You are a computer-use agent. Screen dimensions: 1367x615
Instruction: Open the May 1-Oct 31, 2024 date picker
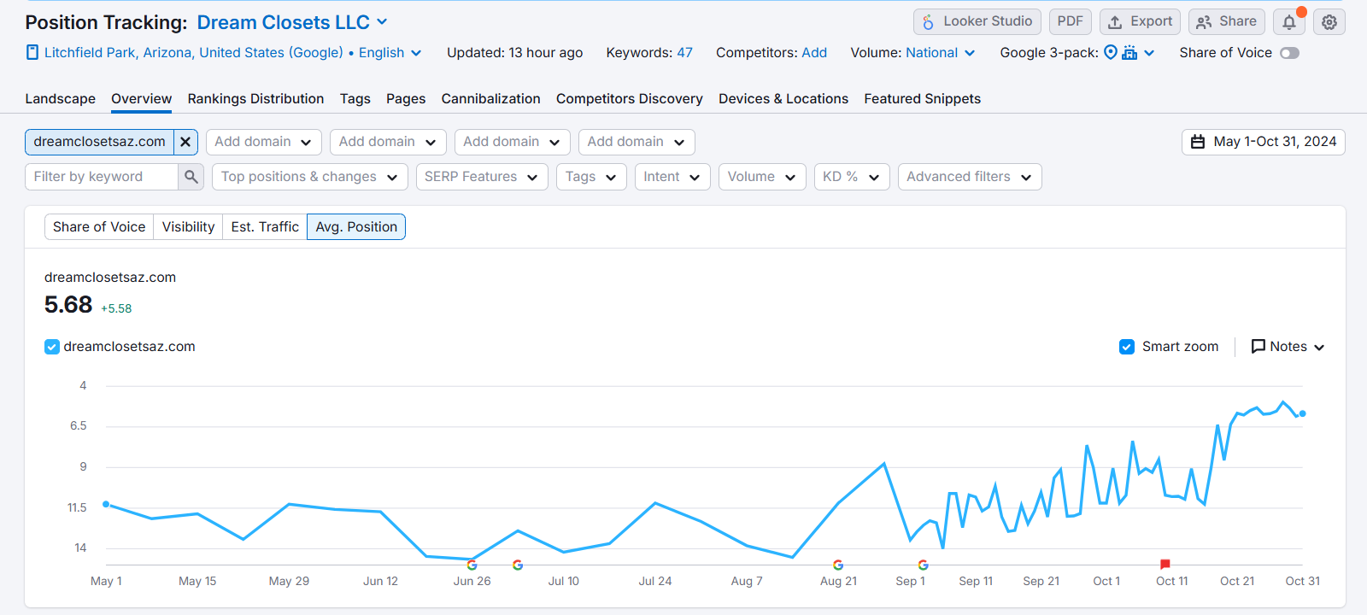(1263, 142)
